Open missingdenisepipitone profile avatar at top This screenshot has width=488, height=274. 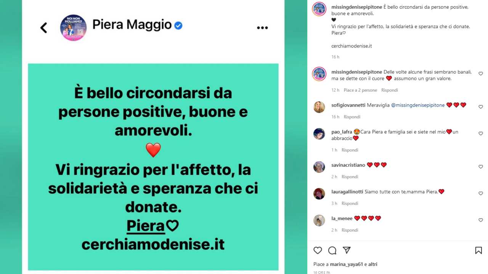(x=319, y=9)
